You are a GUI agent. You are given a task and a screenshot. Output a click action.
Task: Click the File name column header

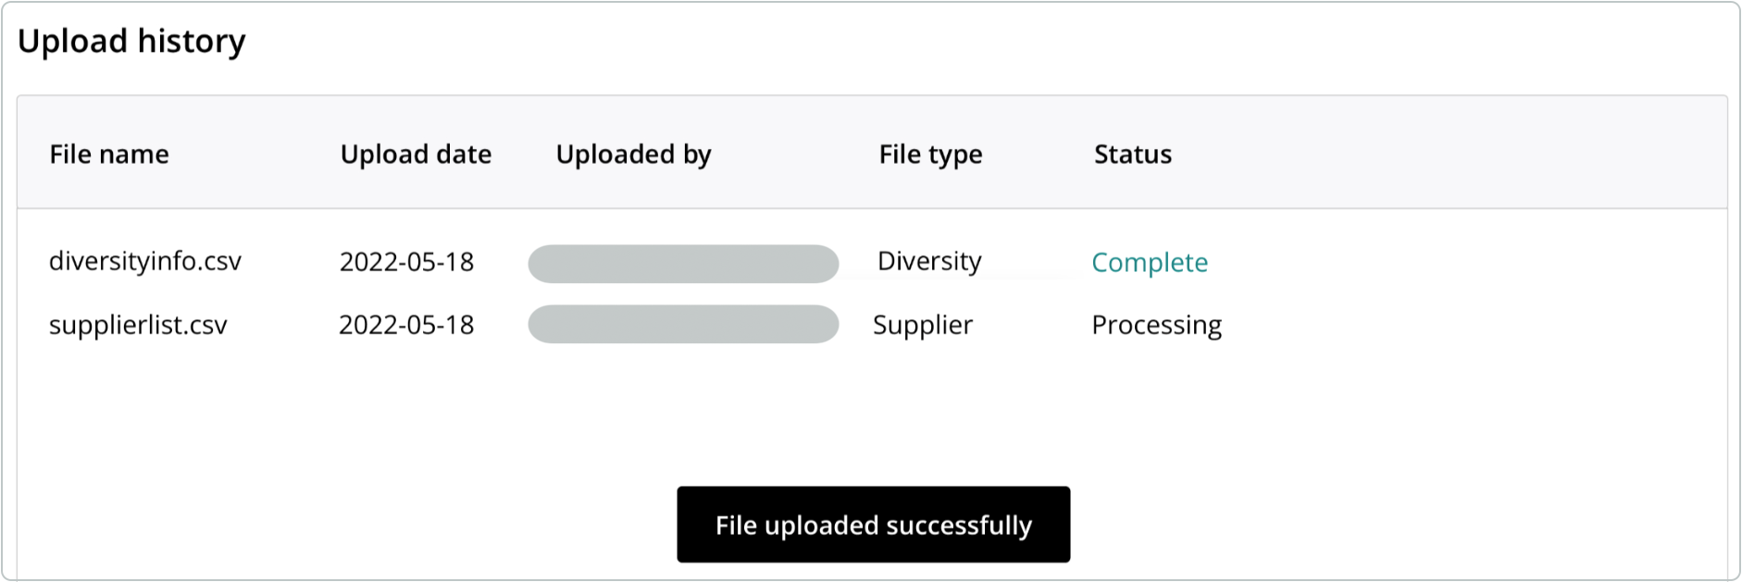(x=109, y=155)
